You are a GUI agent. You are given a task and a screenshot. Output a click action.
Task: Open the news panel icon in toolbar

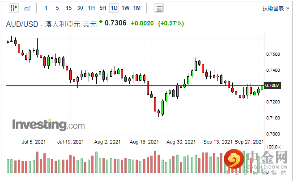(158, 8)
